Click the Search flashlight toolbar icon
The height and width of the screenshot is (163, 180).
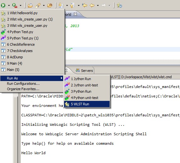point(38,5)
